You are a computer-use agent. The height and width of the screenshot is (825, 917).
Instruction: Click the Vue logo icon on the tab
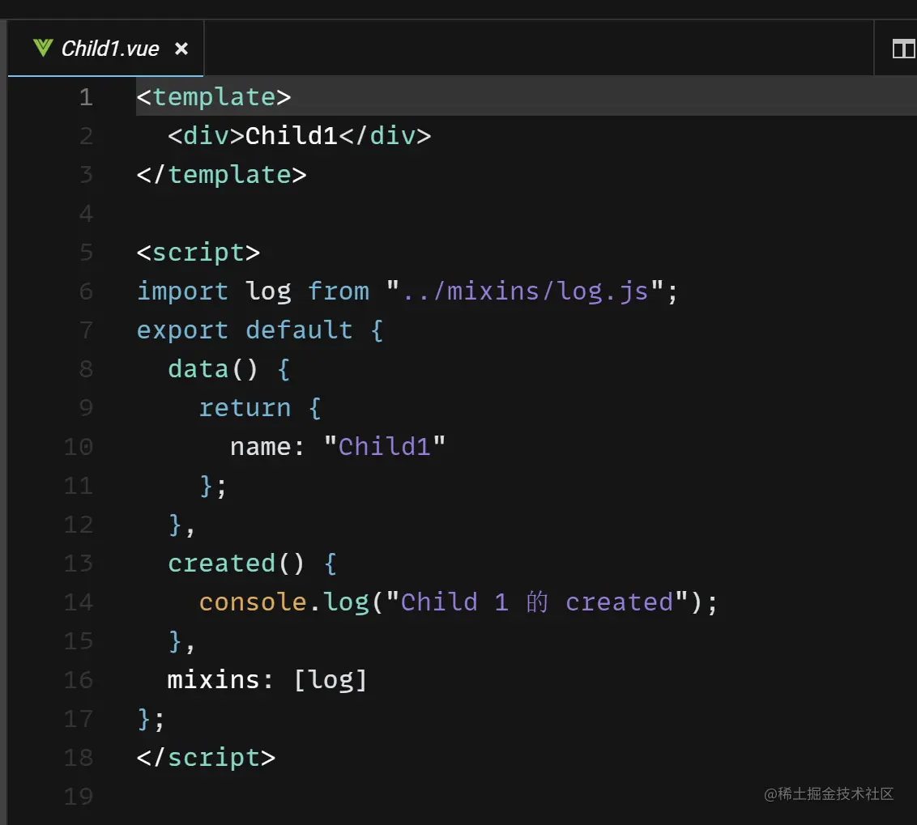click(x=43, y=48)
